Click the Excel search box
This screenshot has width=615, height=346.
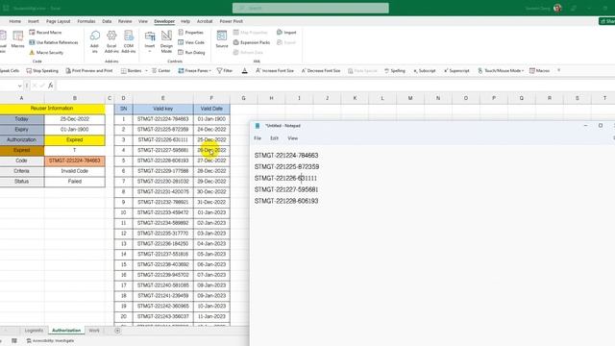pyautogui.click(x=310, y=8)
